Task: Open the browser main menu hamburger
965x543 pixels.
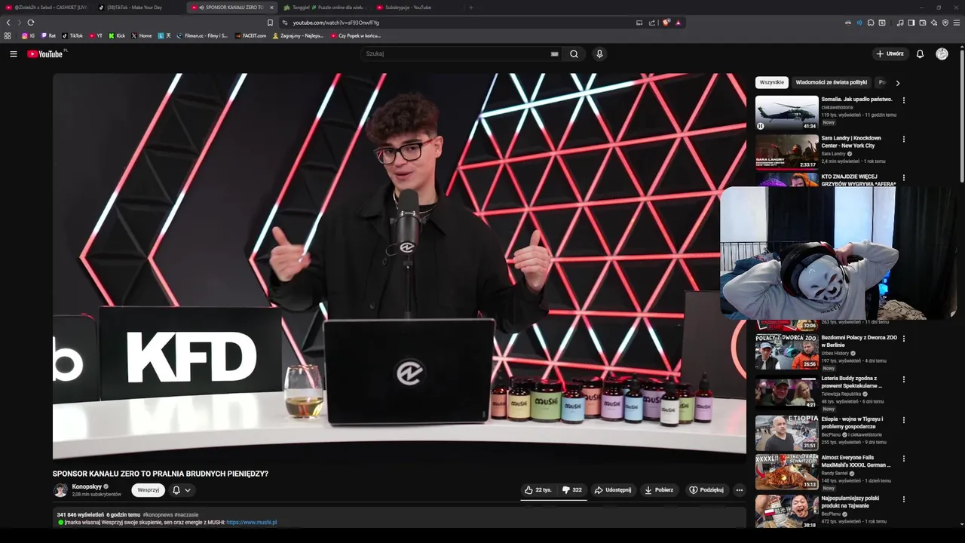Action: point(957,23)
